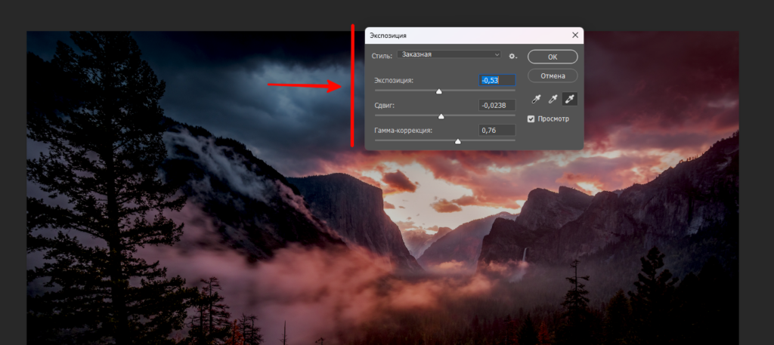This screenshot has height=345, width=774.
Task: Close the Экспозиция dialog with X
Action: click(575, 35)
